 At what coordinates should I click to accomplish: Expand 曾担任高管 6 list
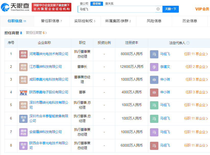click(x=36, y=33)
